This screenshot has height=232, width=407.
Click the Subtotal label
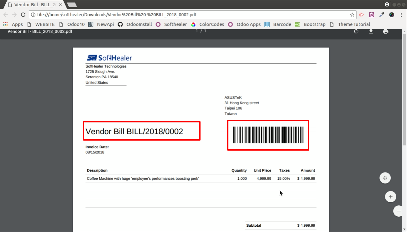point(254,225)
